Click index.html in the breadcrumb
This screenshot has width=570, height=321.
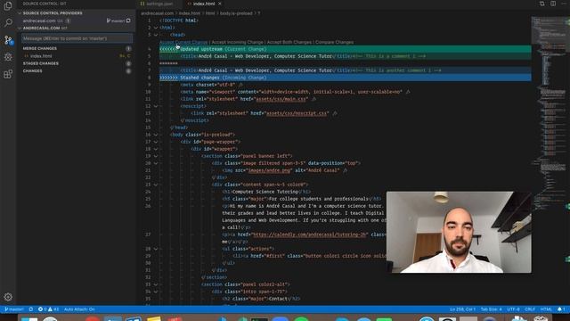coord(190,13)
